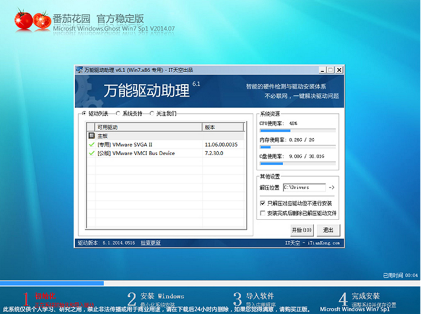Click the C盘使用率 9.08G / 30.01G value
Screen dimensions: 421x314
click(307, 156)
